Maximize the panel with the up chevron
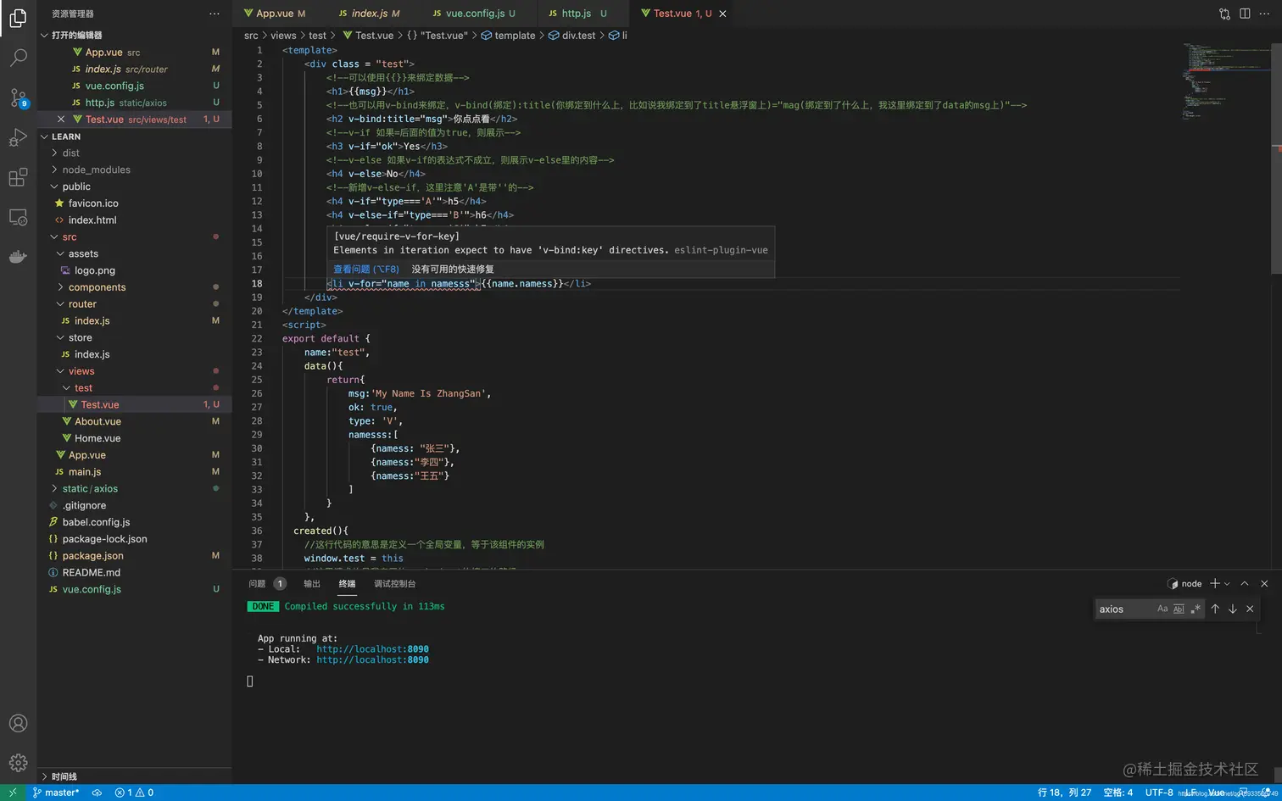Image resolution: width=1282 pixels, height=801 pixels. coord(1245,583)
